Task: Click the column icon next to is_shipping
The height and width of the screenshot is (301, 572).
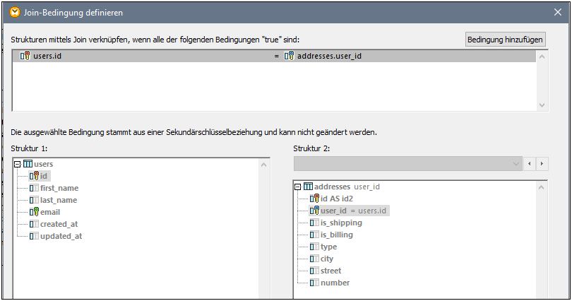Action: [x=314, y=223]
